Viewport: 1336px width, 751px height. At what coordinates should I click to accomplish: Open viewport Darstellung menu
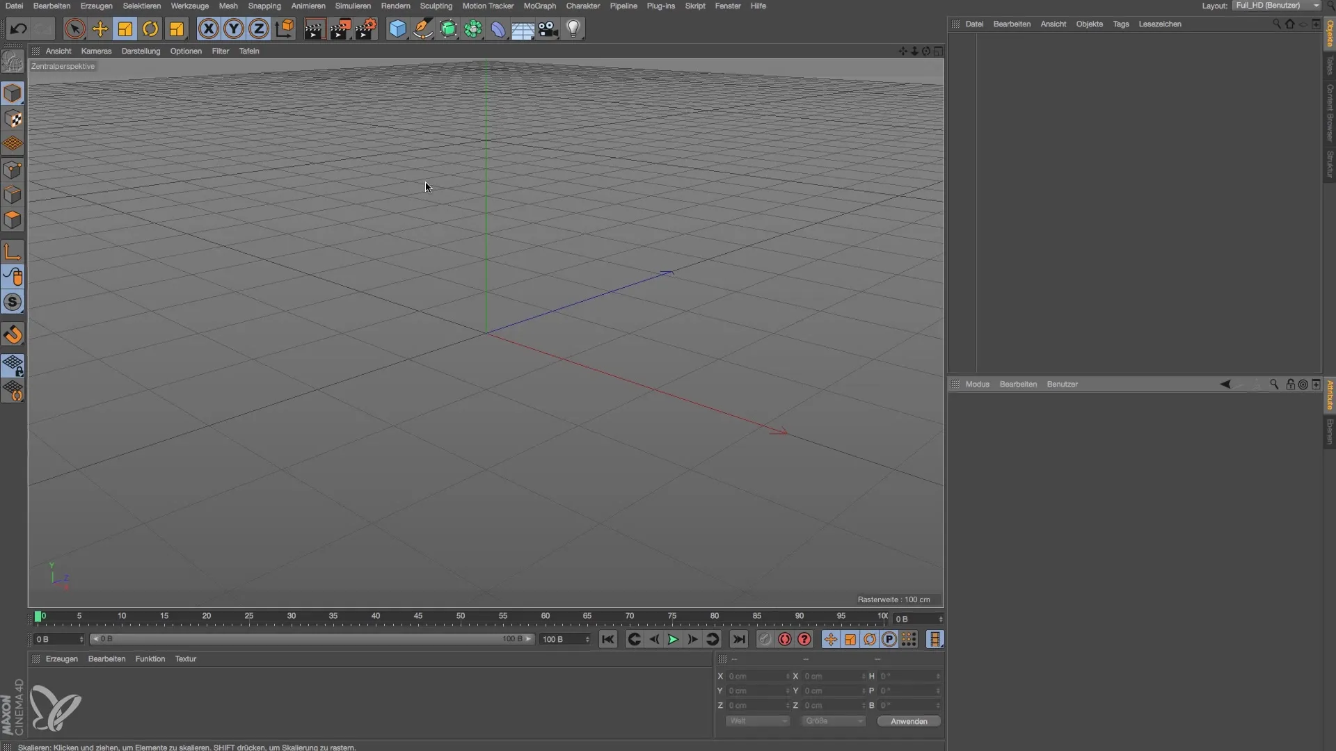141,51
